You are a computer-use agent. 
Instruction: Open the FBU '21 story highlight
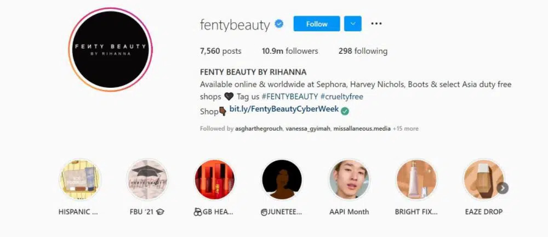147,180
